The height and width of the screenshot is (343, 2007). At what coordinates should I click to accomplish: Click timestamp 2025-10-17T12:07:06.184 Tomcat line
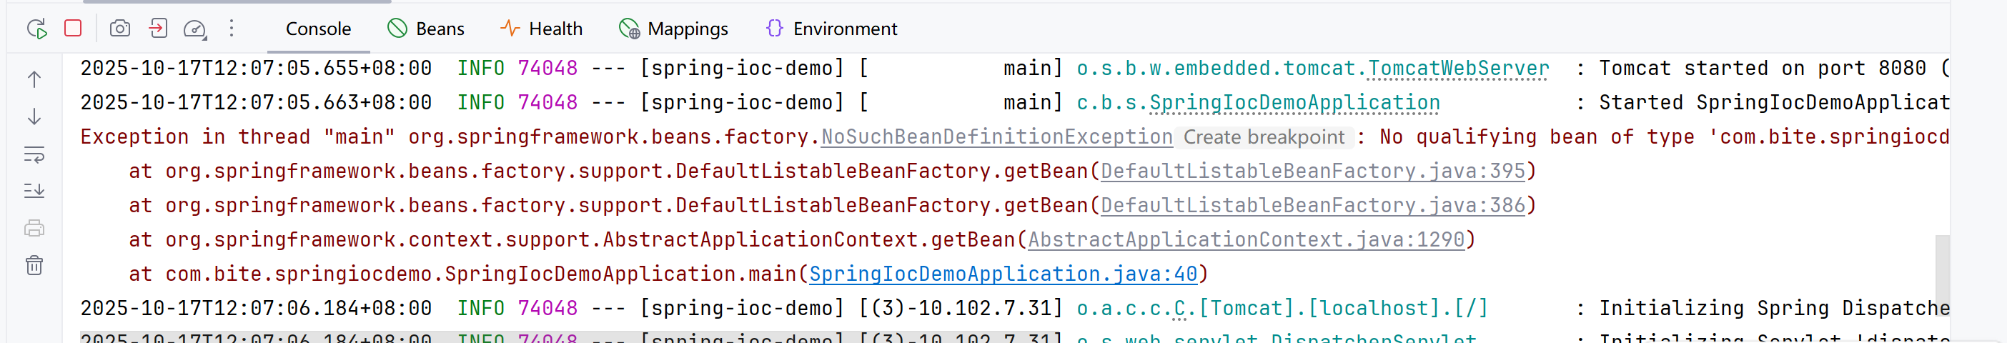click(257, 308)
